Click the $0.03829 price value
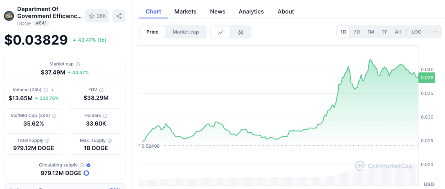 tap(36, 40)
